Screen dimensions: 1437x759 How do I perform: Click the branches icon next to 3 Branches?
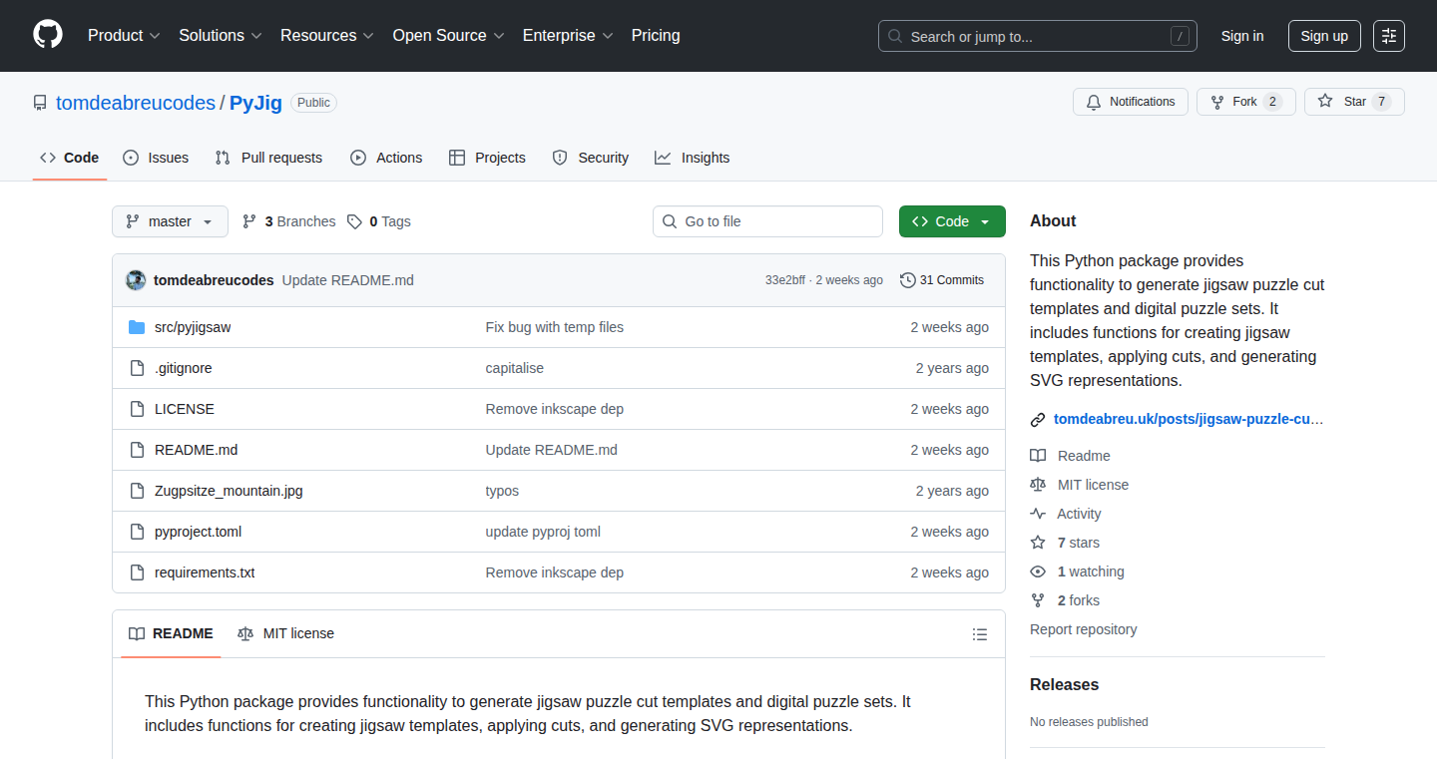[249, 221]
